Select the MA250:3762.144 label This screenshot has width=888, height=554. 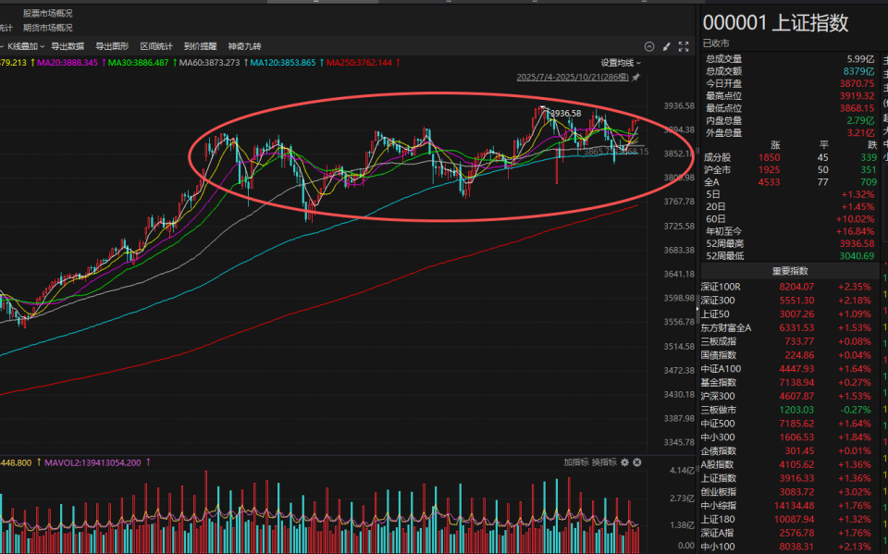pos(359,63)
